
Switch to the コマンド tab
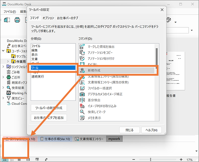pyautogui.click(x=34, y=18)
